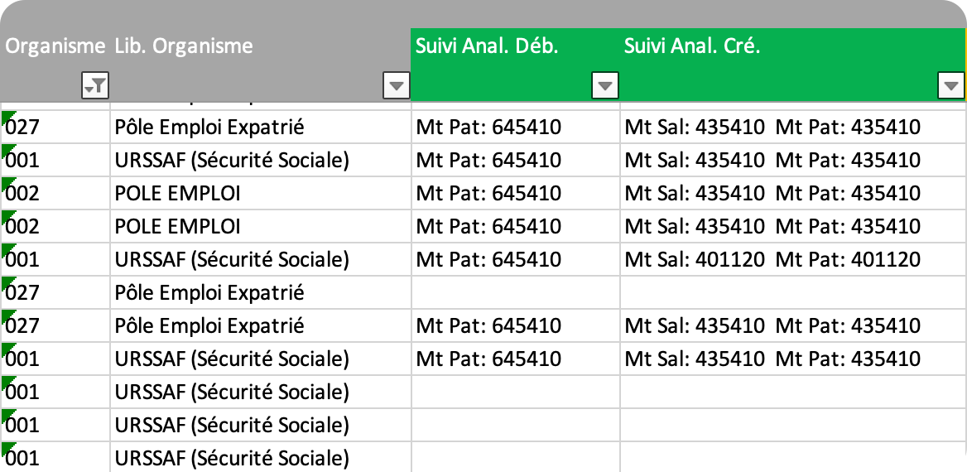967x472 pixels.
Task: Open the Suivi Anal. Déb. filter arrow
Action: click(x=606, y=84)
